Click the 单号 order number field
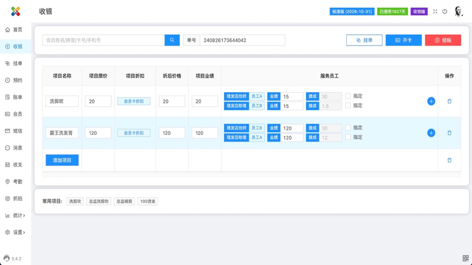The width and height of the screenshot is (472, 265). (x=242, y=40)
